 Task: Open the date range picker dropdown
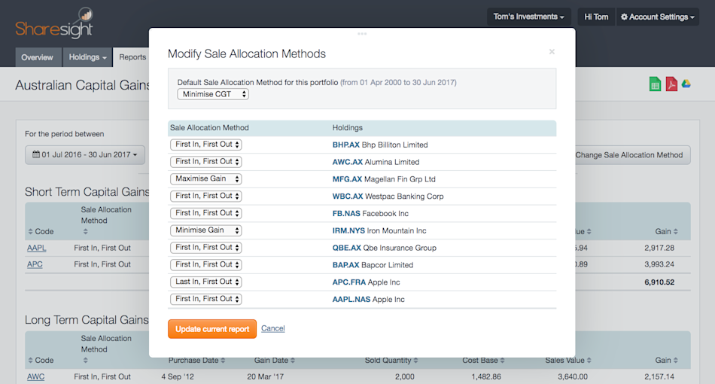[x=85, y=154]
